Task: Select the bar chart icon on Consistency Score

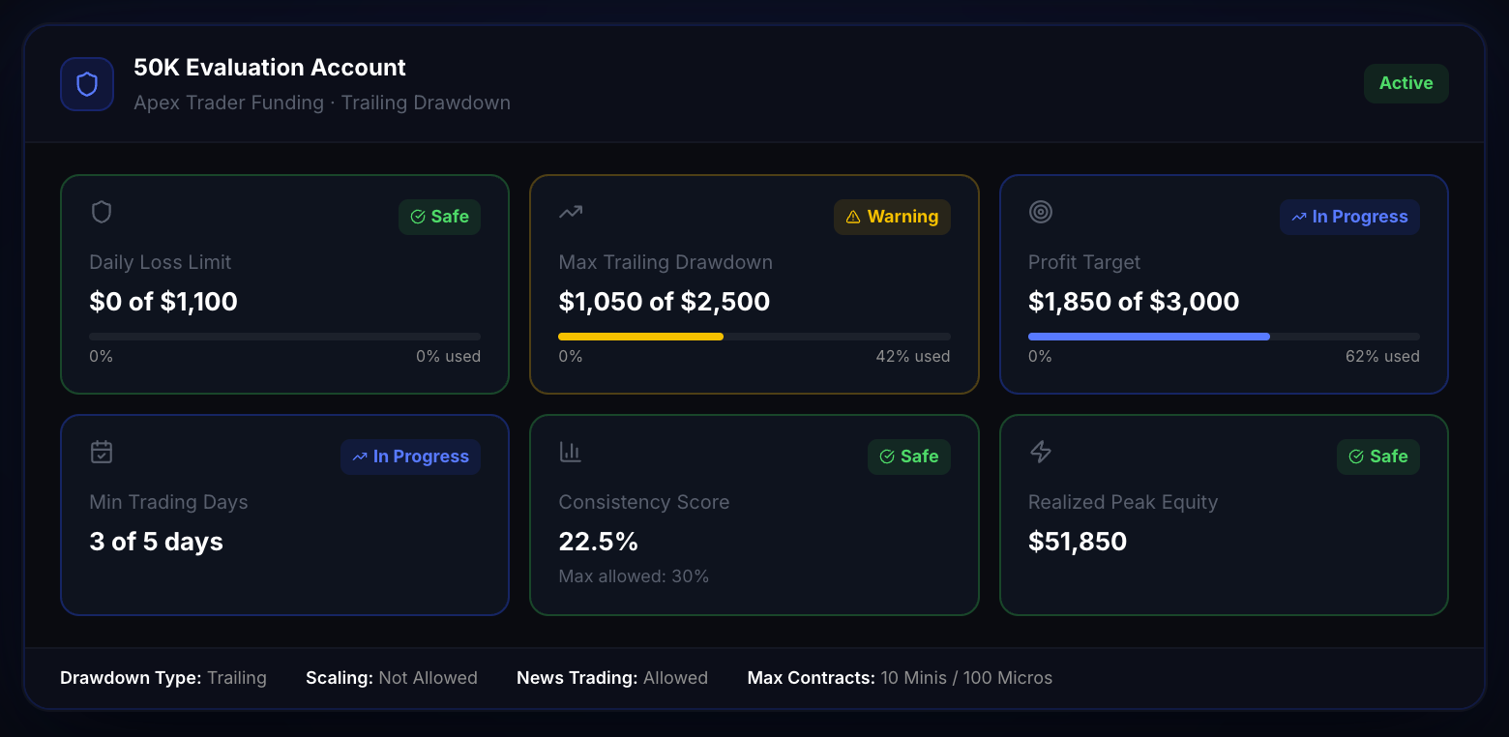Action: point(570,451)
